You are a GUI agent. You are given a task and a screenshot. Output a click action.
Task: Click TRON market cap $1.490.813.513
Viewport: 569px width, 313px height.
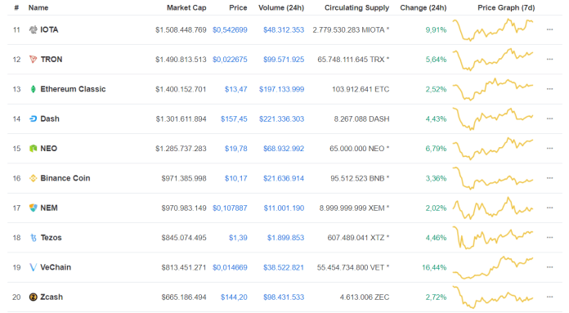181,60
